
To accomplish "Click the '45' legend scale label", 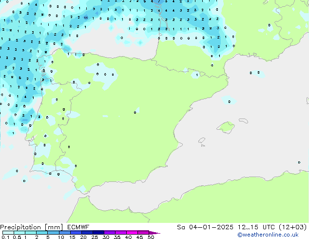I will (139, 237).
